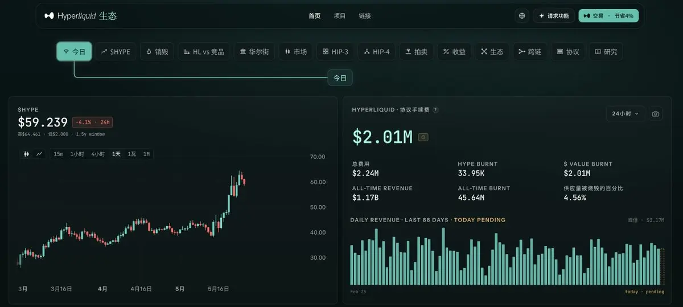This screenshot has width=683, height=307.
Task: Open the 今日 tab
Action: [74, 51]
